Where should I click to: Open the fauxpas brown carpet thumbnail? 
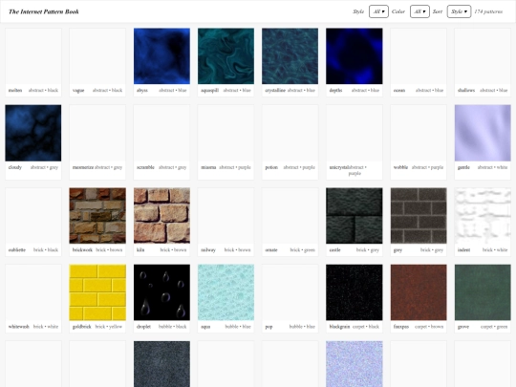click(x=419, y=292)
